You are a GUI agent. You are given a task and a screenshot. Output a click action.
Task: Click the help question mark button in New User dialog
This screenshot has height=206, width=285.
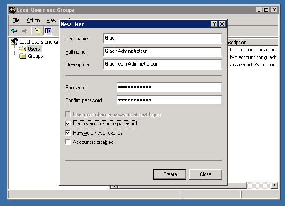(214, 24)
